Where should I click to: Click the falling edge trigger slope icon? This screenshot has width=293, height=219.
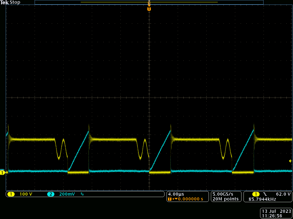pos(265,194)
